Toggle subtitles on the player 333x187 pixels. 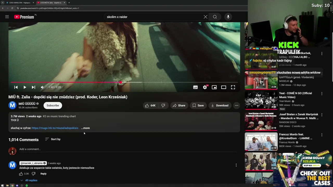point(195,87)
